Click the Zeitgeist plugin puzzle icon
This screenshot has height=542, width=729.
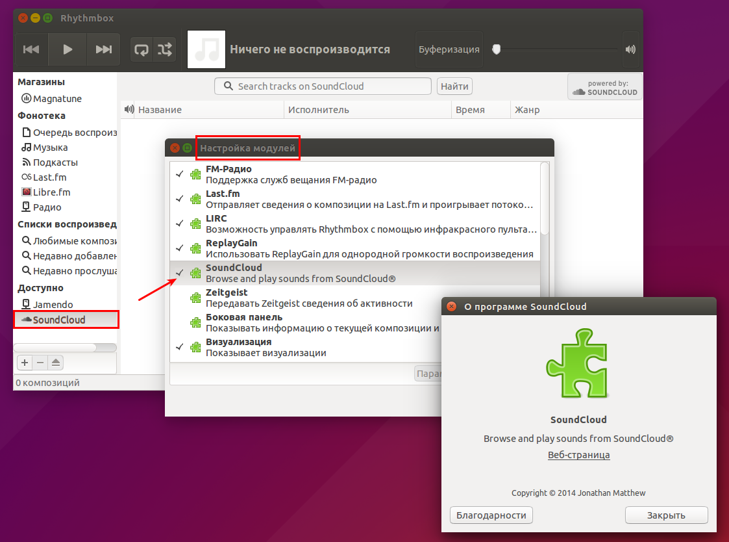pyautogui.click(x=196, y=298)
